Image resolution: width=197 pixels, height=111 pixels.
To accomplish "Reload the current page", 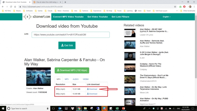I will 11,7.
